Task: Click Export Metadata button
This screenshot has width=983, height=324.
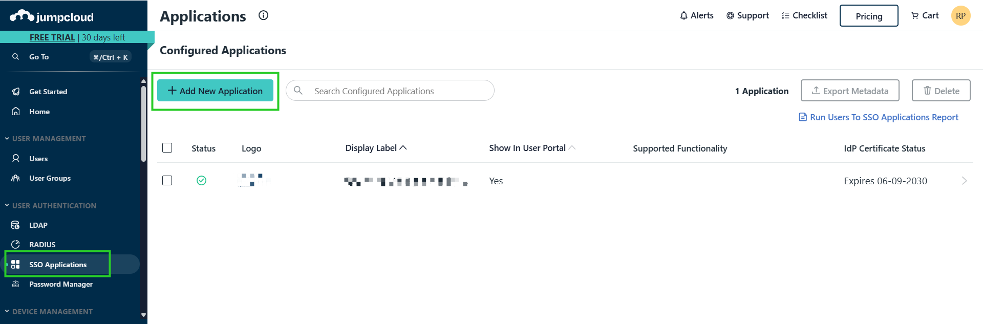Action: (x=850, y=91)
